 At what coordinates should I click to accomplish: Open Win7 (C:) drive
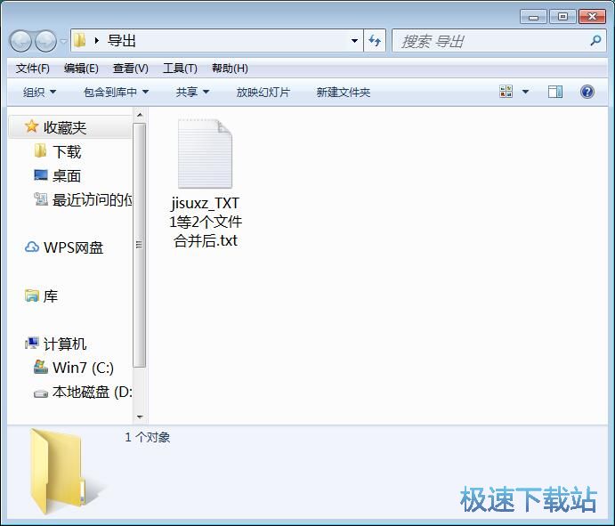pyautogui.click(x=83, y=368)
